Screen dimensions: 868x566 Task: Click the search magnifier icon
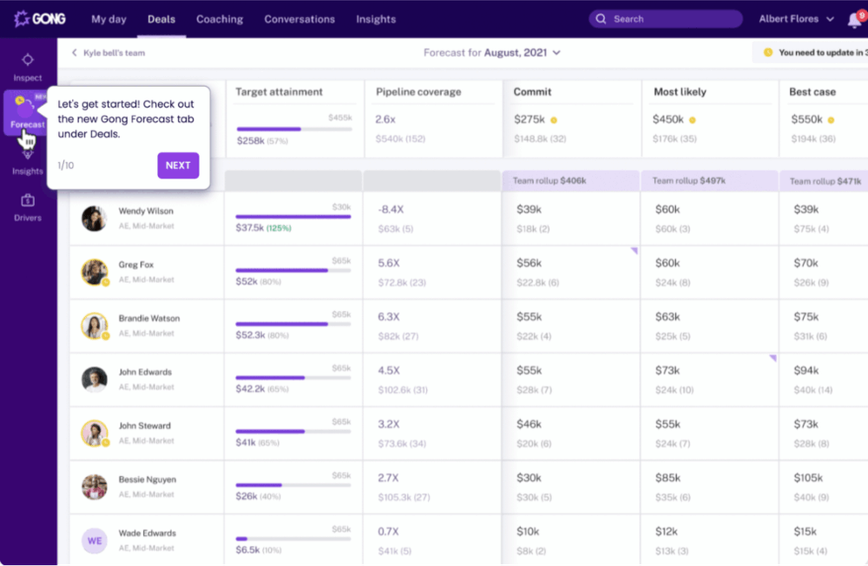click(601, 18)
